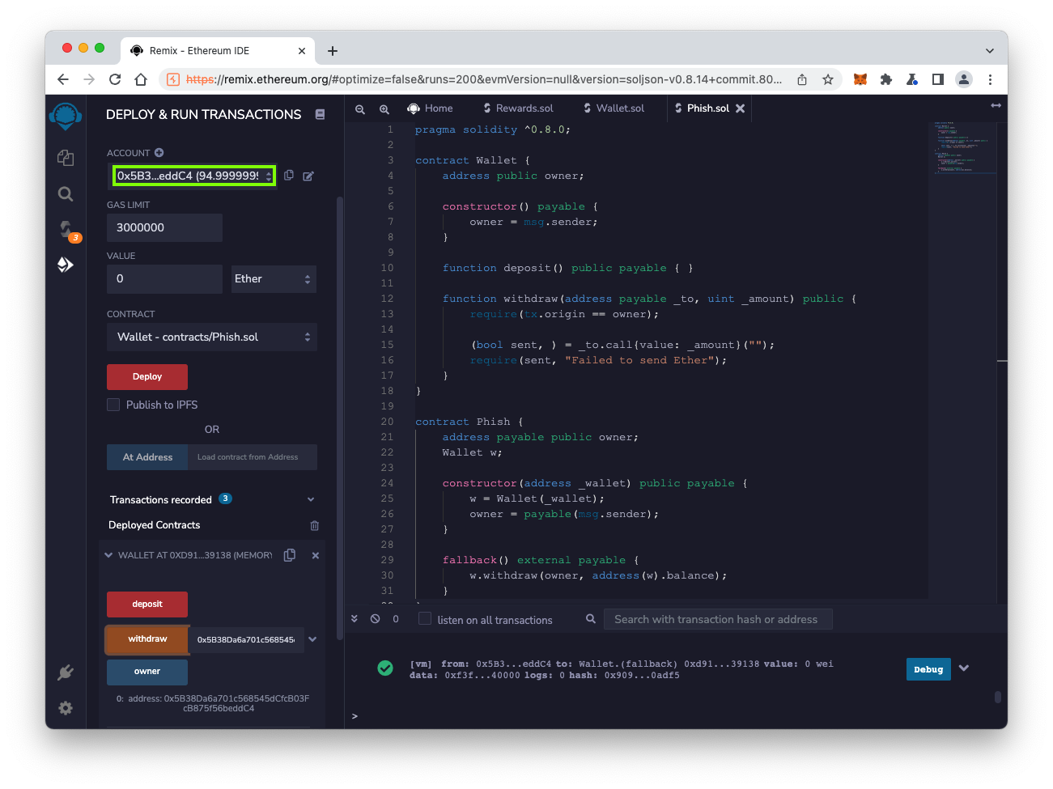Select the Deploy & run transactions icon
This screenshot has width=1053, height=789.
coord(66,265)
